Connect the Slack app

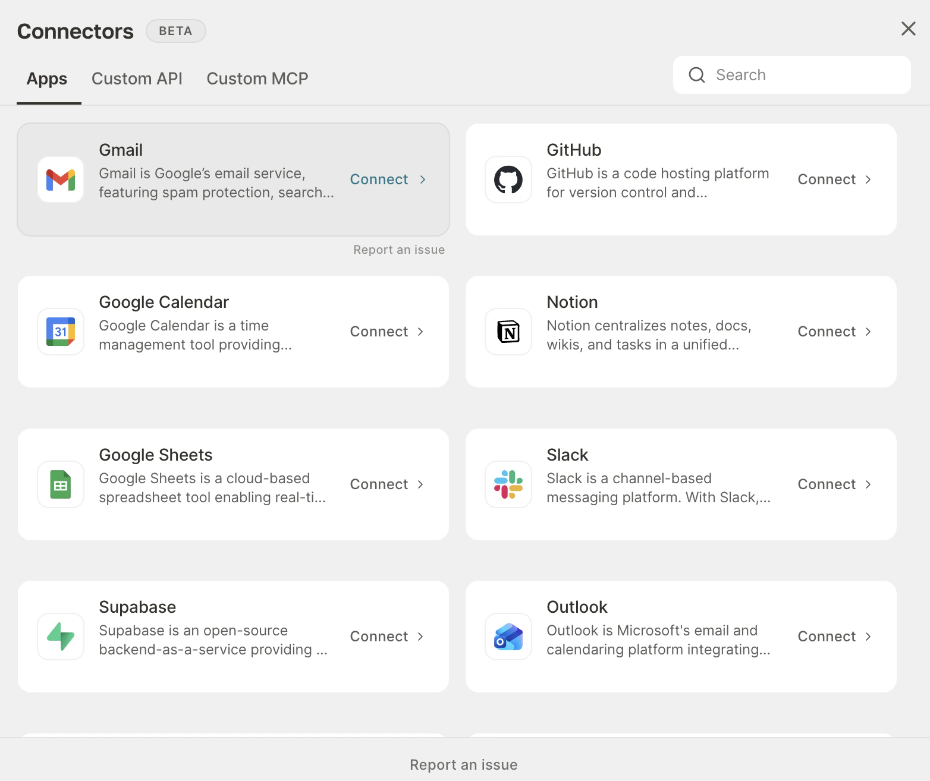(x=835, y=484)
